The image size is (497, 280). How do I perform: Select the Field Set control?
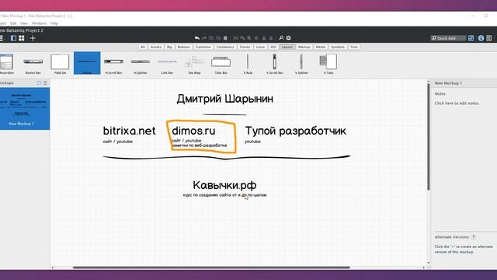60,64
